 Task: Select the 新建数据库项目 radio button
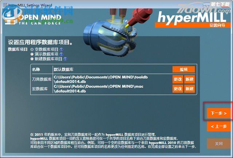pos(32,59)
